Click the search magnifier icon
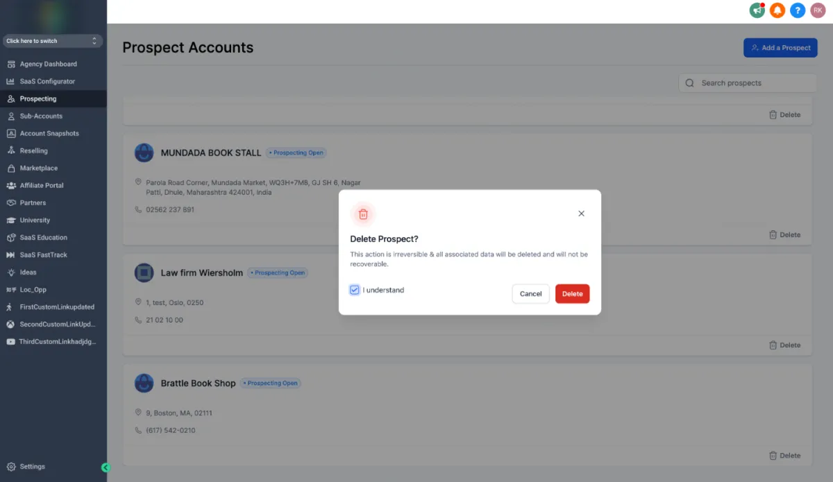Image resolution: width=833 pixels, height=482 pixels. pyautogui.click(x=689, y=83)
